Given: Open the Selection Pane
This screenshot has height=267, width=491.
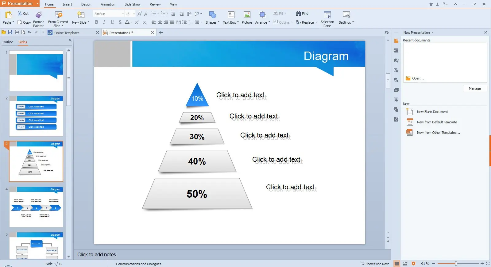Looking at the screenshot, I should [x=327, y=19].
